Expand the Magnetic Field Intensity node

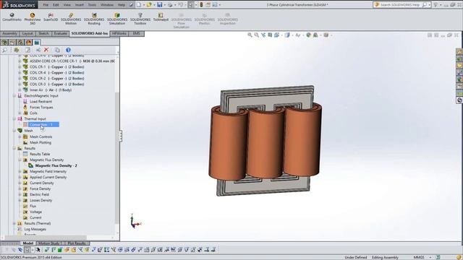(x=20, y=172)
